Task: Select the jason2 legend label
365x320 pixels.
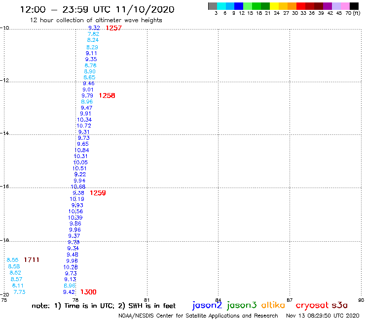Action: click(x=207, y=305)
